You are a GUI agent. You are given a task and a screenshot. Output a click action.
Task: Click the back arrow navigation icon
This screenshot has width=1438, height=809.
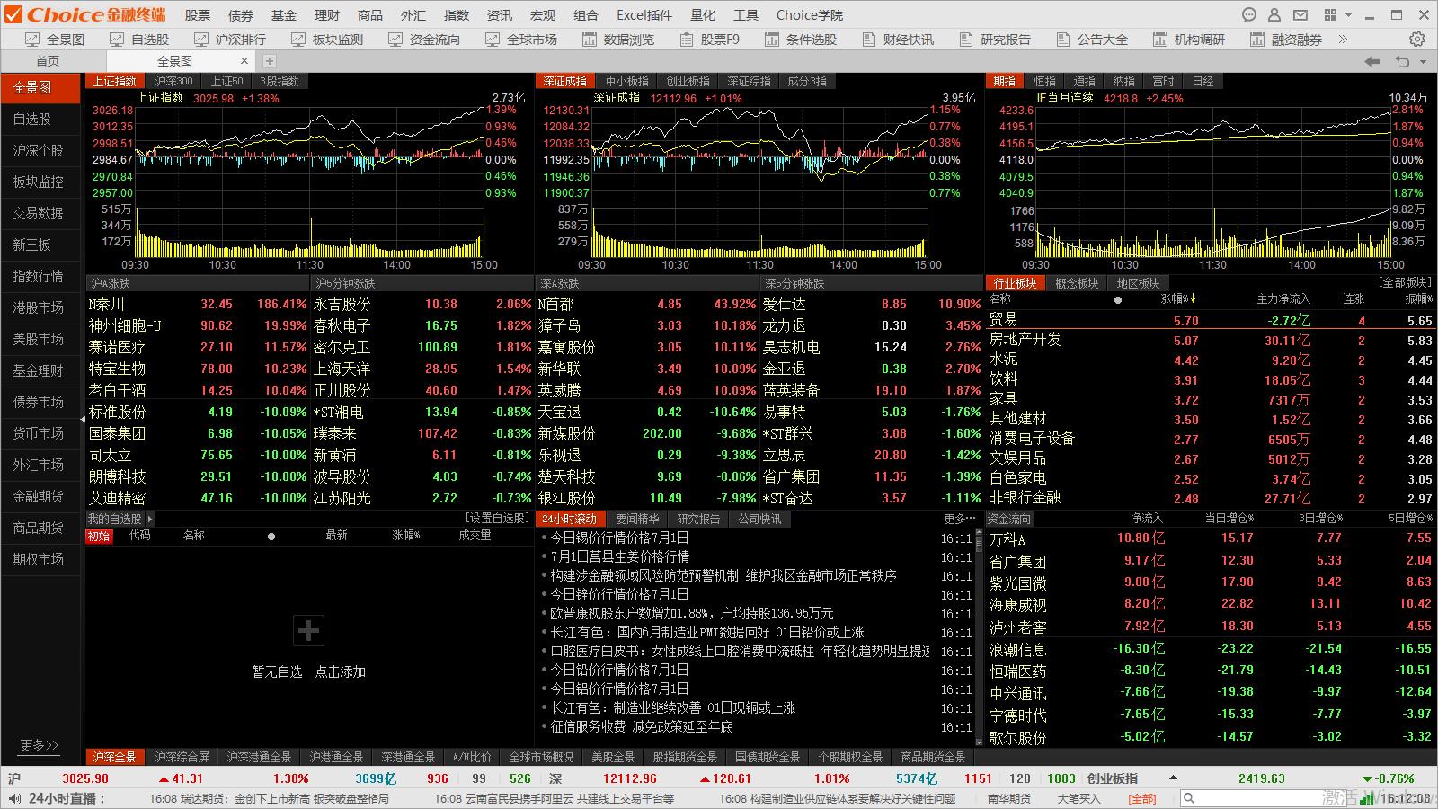click(1372, 61)
